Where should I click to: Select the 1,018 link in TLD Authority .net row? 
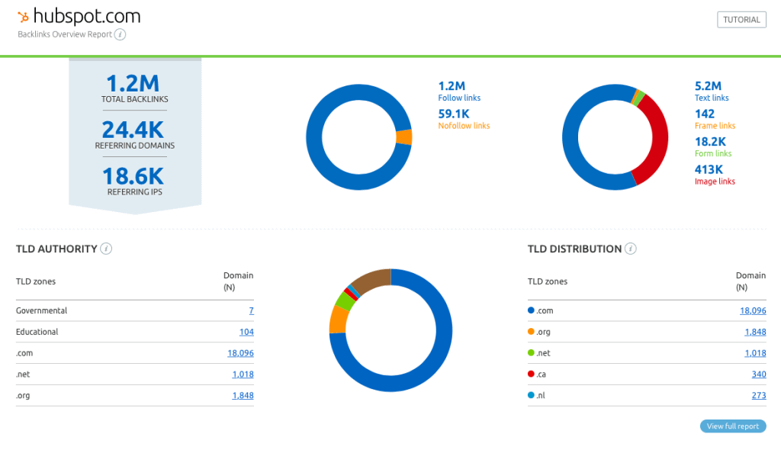tap(243, 374)
